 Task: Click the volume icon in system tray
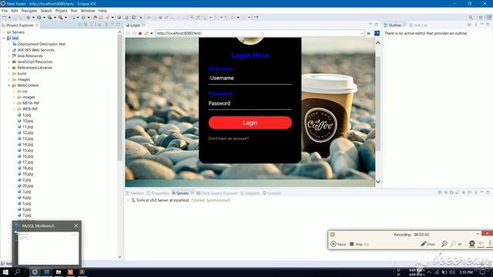[452, 272]
